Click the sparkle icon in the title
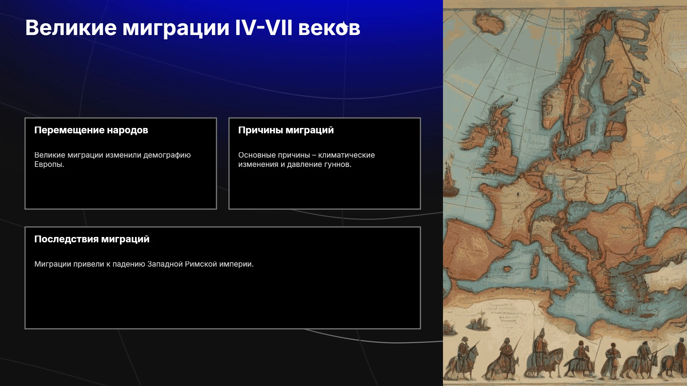This screenshot has height=386, width=687. click(x=343, y=27)
